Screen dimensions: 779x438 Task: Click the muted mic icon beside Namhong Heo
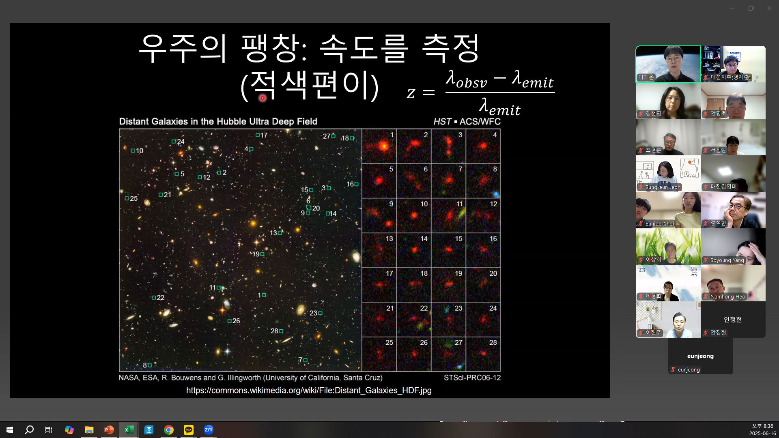(x=706, y=297)
